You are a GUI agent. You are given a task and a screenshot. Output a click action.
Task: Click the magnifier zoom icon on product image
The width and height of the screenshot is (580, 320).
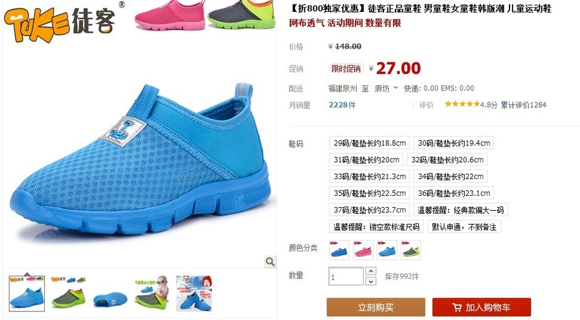click(x=270, y=261)
